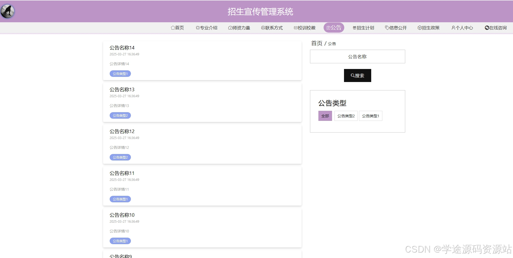Click the document icon beside 公告 in nav
The image size is (513, 258).
pyautogui.click(x=328, y=28)
